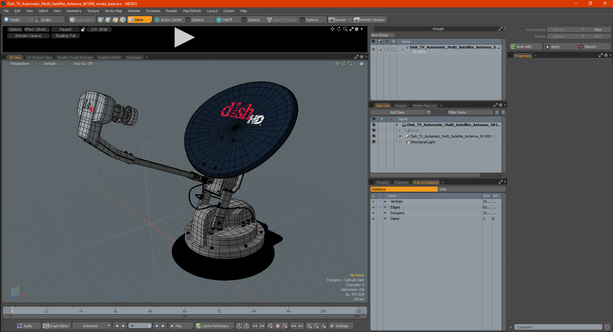Toggle visibility eye of the Groups panel entry

click(373, 49)
